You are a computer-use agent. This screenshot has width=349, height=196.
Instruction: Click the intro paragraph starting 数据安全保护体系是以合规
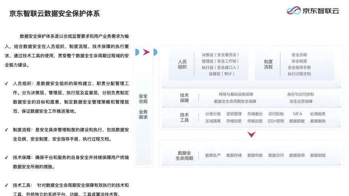(67, 51)
